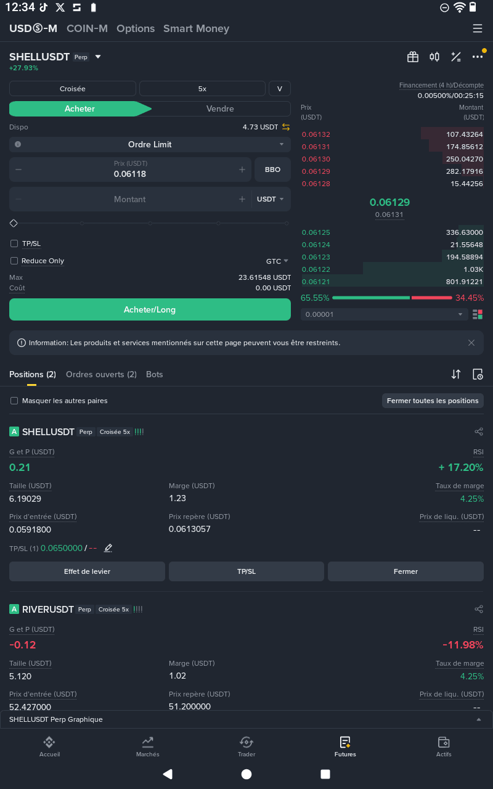The width and height of the screenshot is (493, 789).
Task: Tap the Acheter/Long button
Action: tap(150, 309)
